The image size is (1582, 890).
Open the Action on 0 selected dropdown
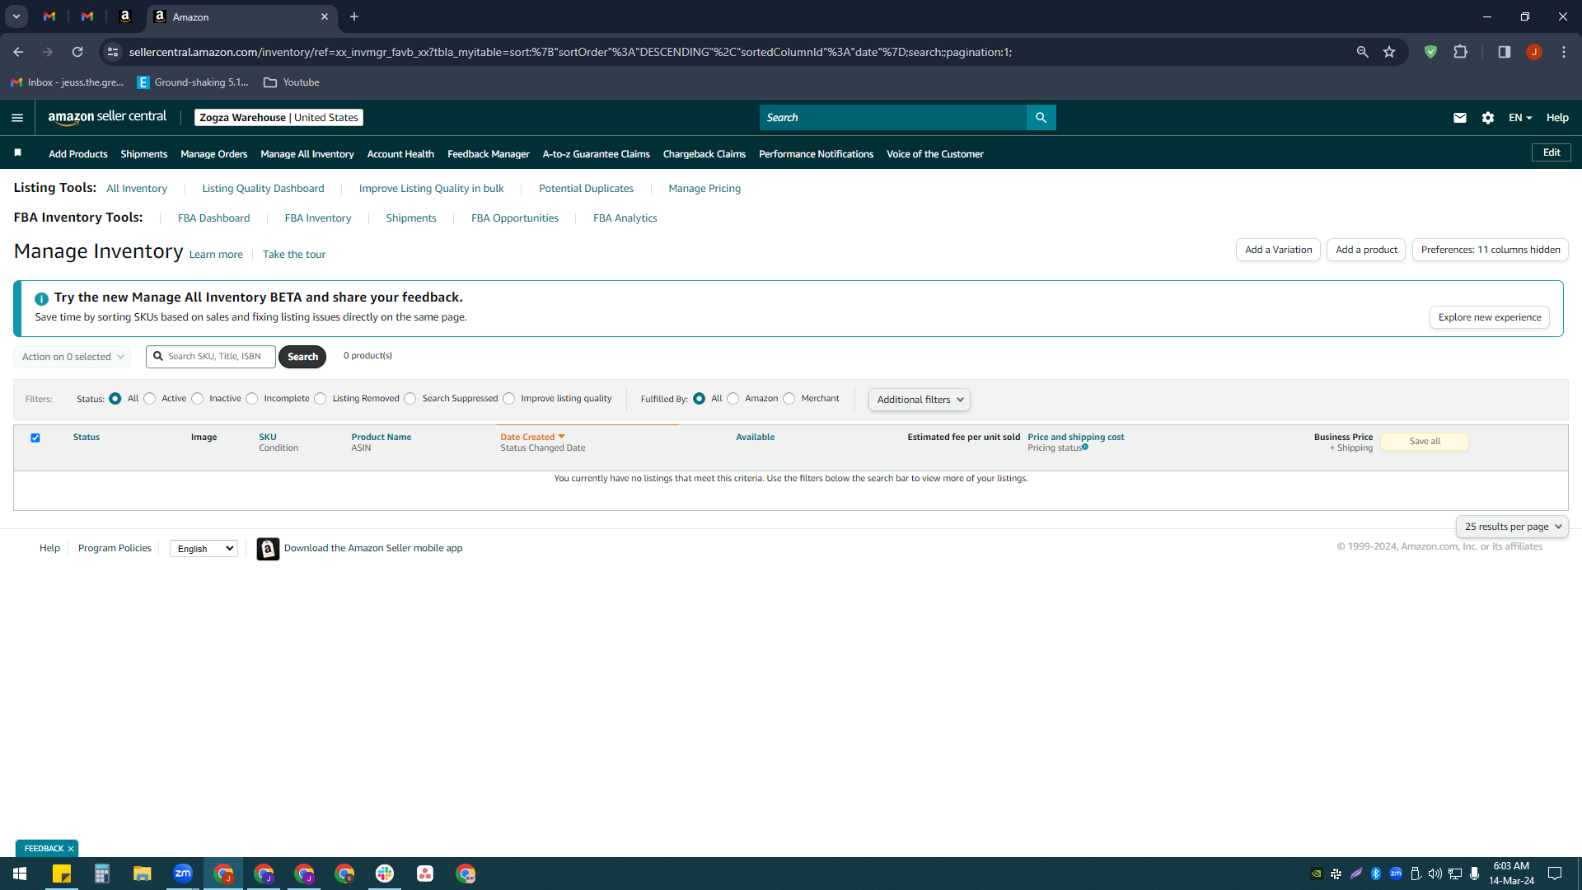point(73,357)
